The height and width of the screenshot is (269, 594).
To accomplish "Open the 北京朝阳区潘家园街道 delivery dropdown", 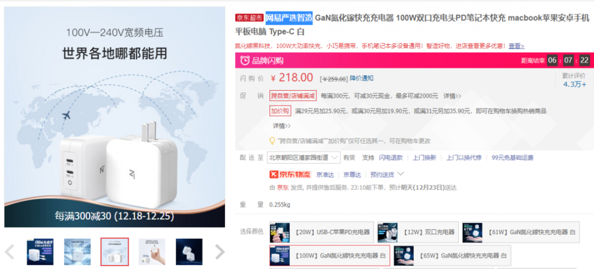I will [x=304, y=158].
